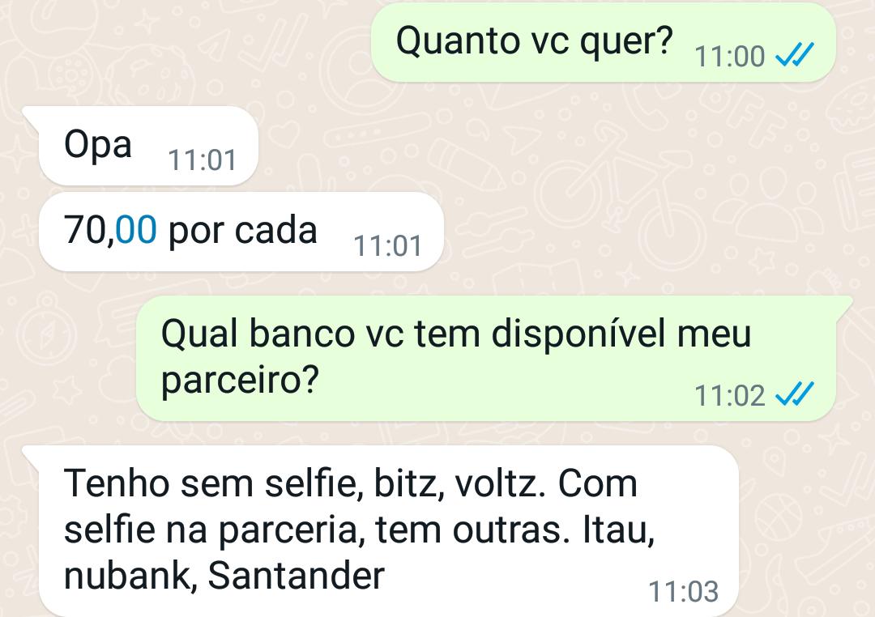Tap the 'Quanto vc quer?' message bubble

tap(604, 42)
